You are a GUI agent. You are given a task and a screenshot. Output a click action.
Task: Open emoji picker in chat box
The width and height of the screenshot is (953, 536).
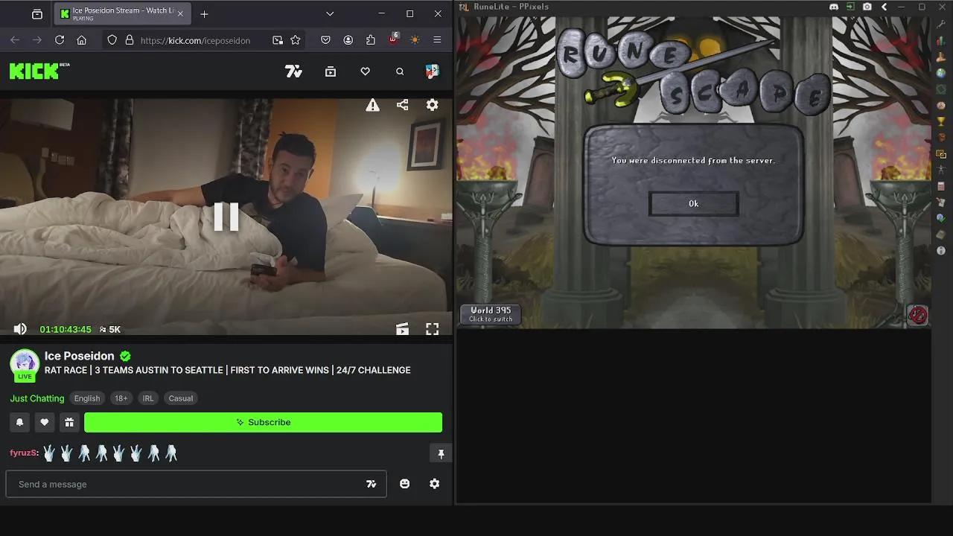(404, 484)
